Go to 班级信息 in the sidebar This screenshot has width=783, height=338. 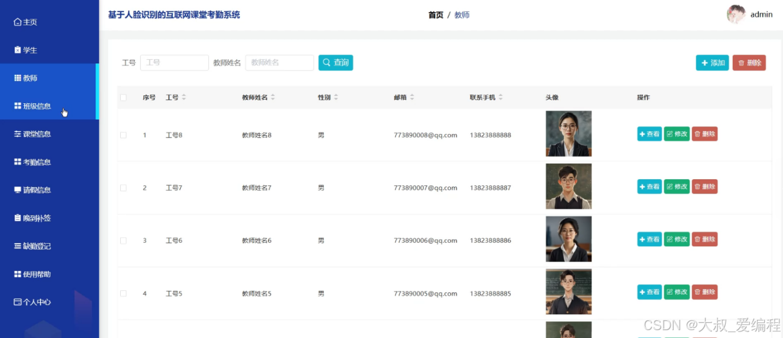tap(48, 106)
